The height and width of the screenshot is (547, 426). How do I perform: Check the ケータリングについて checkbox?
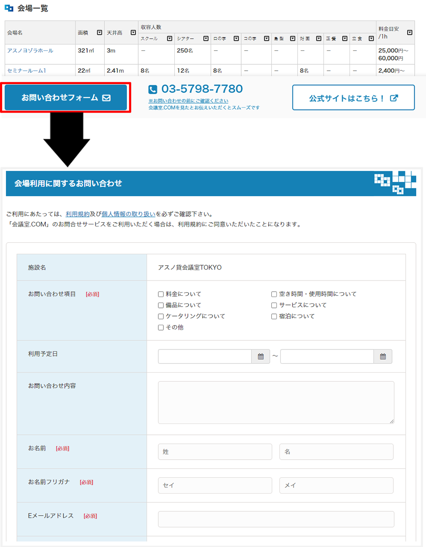[x=161, y=317]
